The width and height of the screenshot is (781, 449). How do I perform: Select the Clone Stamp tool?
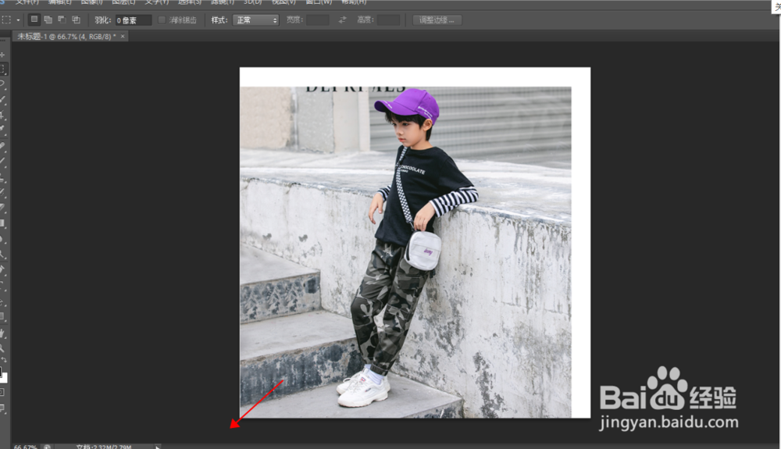click(2, 176)
